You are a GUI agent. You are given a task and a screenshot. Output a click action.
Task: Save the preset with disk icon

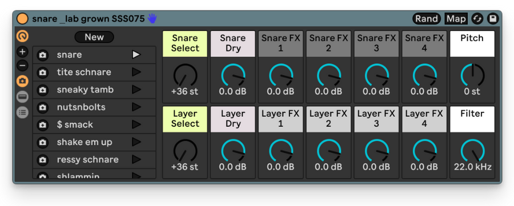(x=492, y=19)
